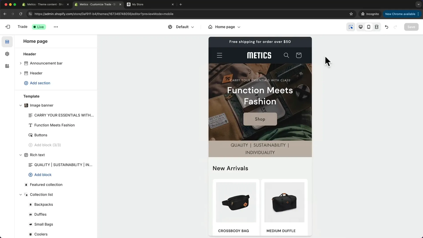Image resolution: width=423 pixels, height=238 pixels.
Task: Open the tab search dropdown arrow
Action: (418, 4)
